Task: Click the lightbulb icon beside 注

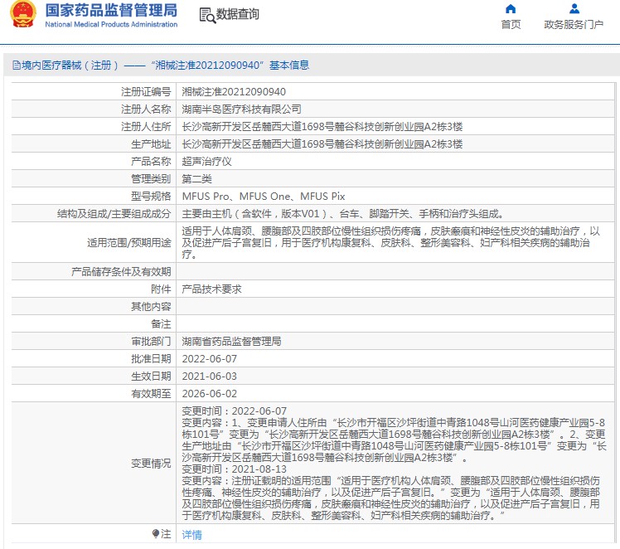Action: pyautogui.click(x=155, y=533)
